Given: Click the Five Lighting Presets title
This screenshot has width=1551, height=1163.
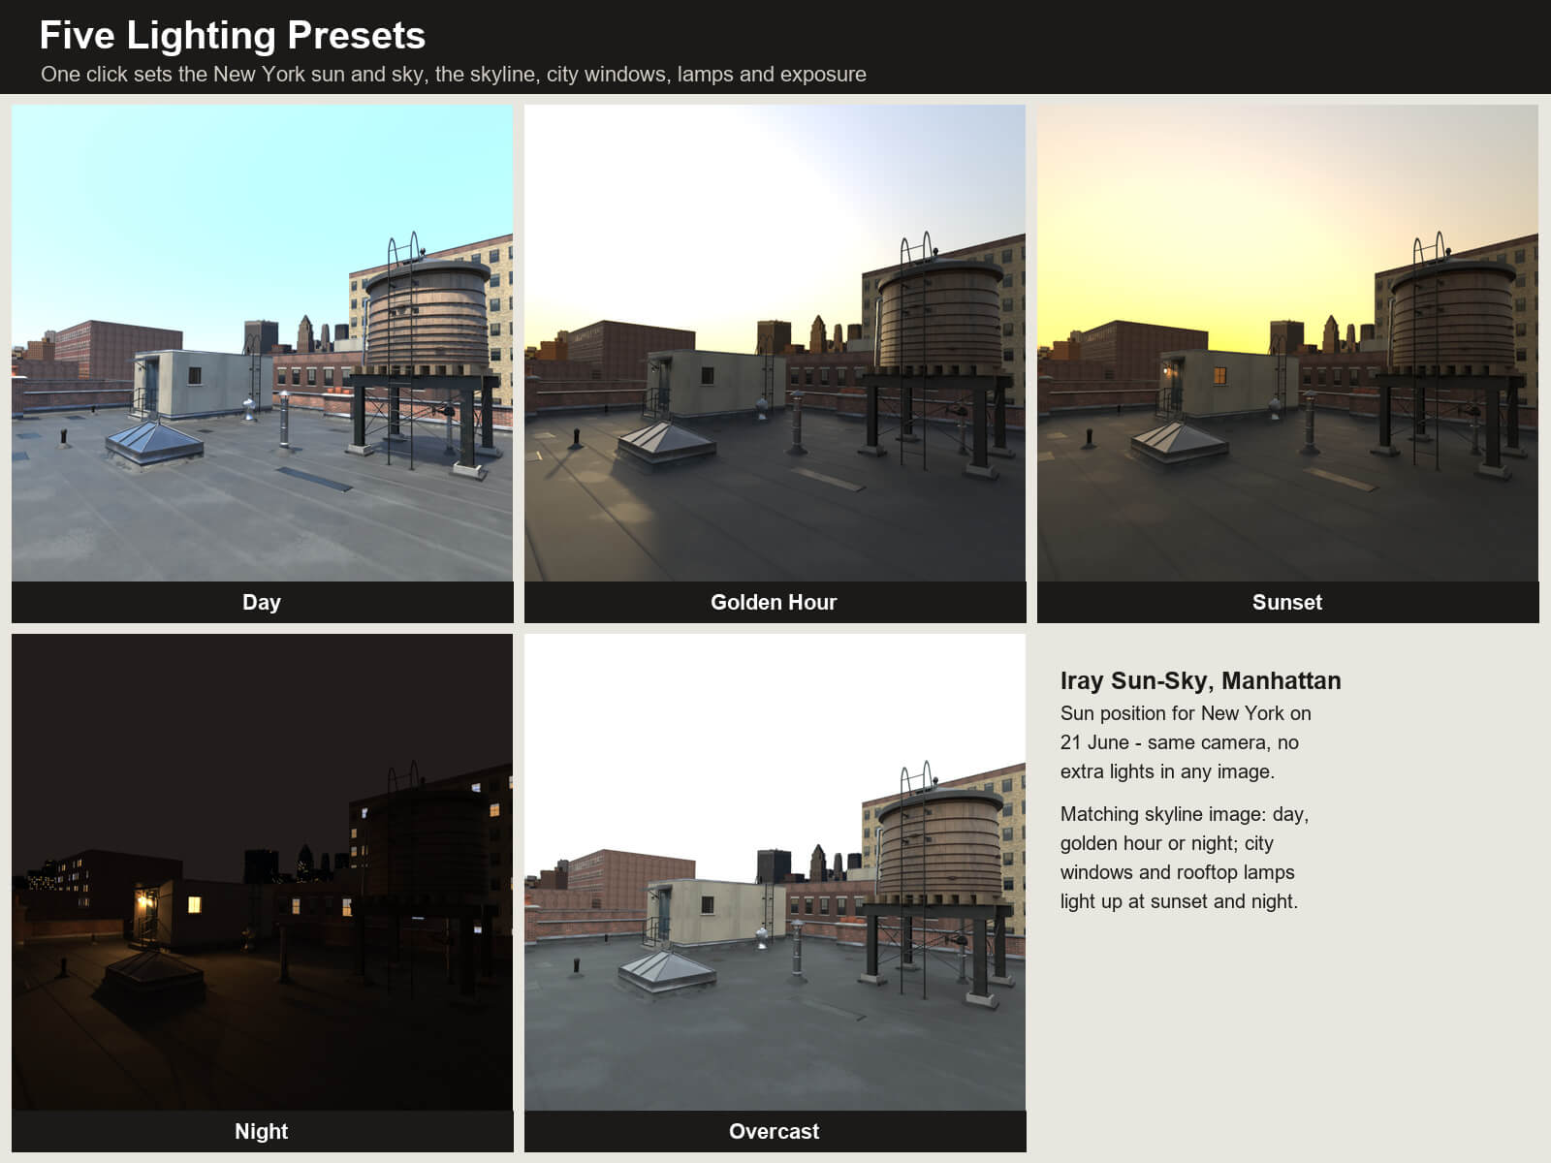Looking at the screenshot, I should pos(233,35).
